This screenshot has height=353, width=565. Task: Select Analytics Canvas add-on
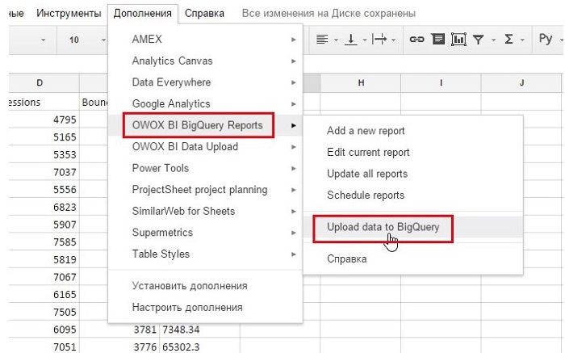[x=205, y=61]
